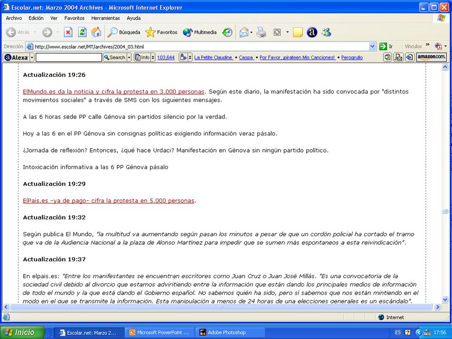This screenshot has height=339, width=452.
Task: Expand the Alexa Search dropdown arrow
Action: pyautogui.click(x=129, y=57)
